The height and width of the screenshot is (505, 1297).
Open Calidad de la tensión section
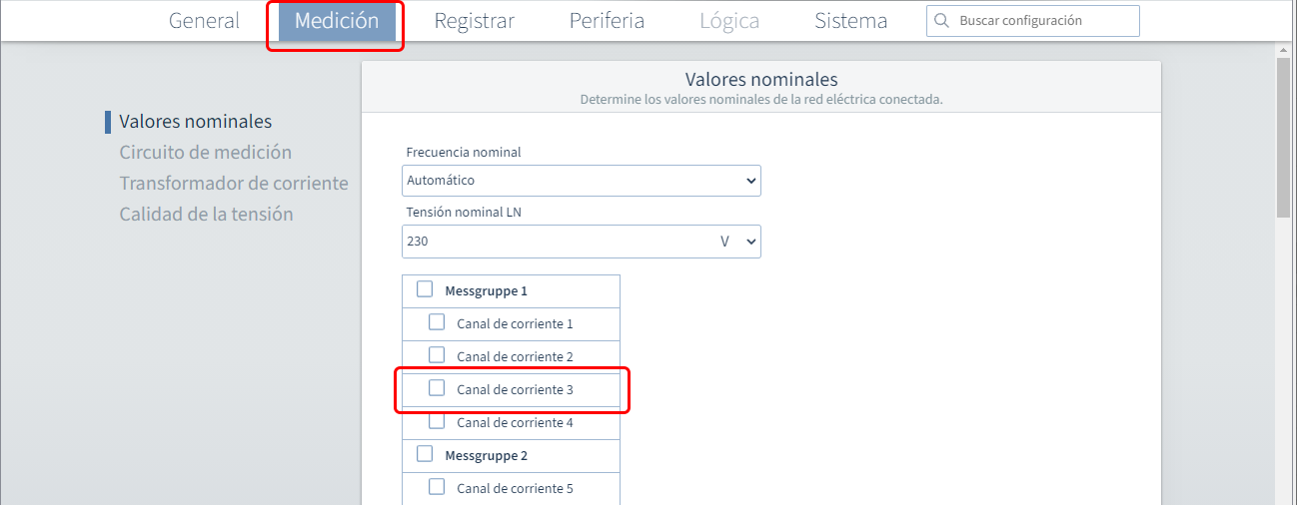point(206,215)
